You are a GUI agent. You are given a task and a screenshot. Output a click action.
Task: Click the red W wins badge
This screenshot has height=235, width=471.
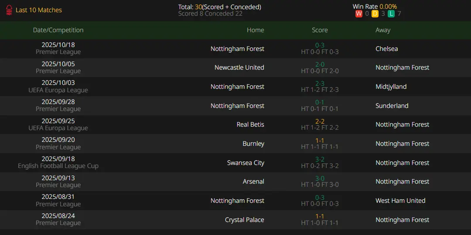tap(358, 13)
